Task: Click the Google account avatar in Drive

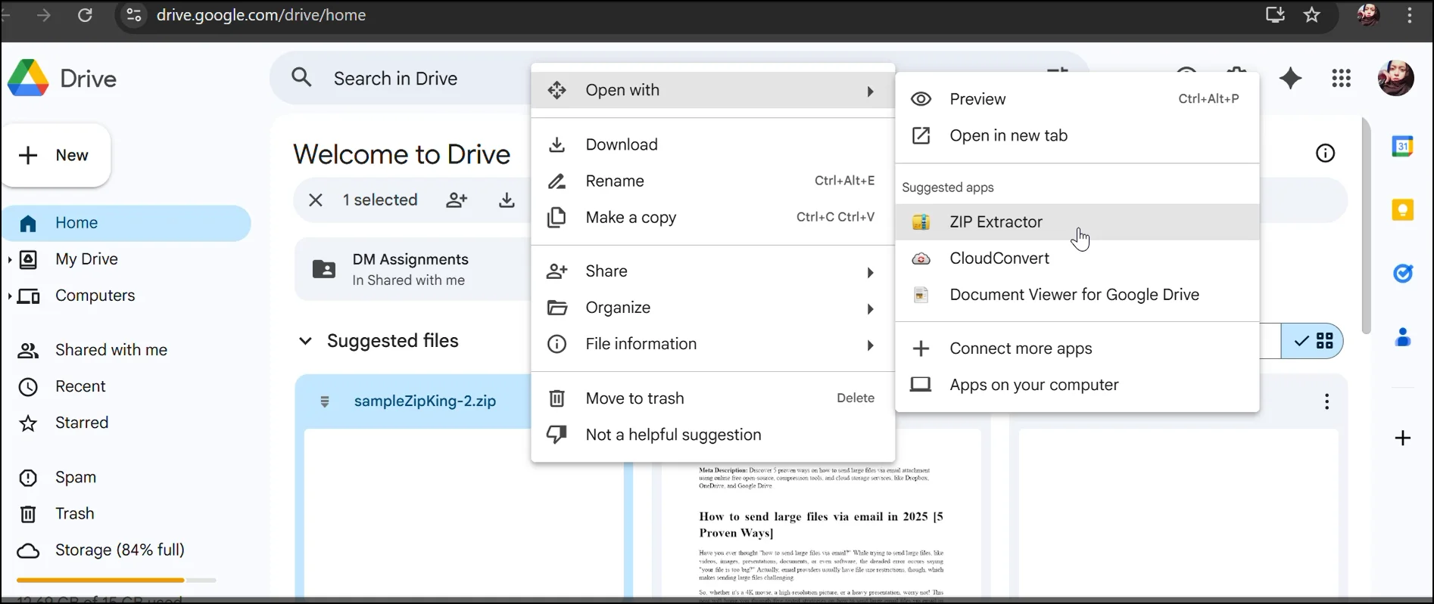Action: [1395, 79]
